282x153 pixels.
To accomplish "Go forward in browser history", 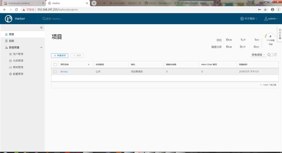I will (11, 9).
